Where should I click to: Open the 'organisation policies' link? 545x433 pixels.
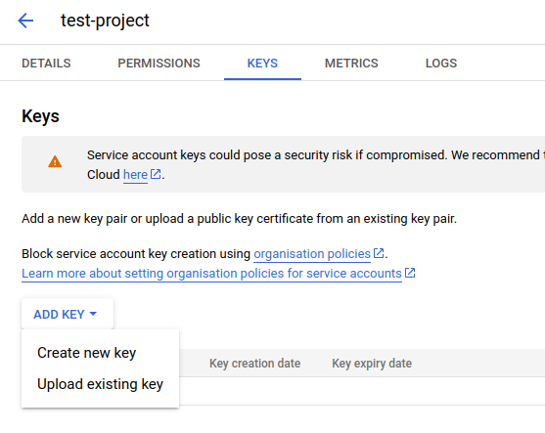312,254
